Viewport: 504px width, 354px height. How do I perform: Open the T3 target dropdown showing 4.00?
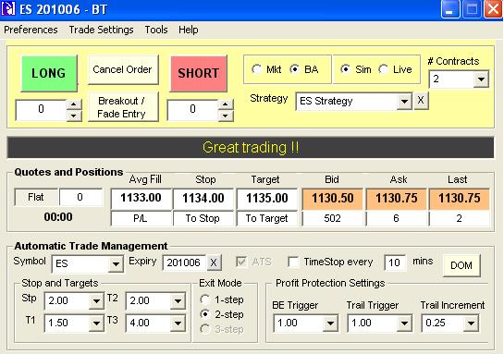click(178, 323)
